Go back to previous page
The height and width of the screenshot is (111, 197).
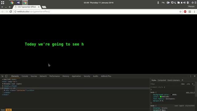tap(3, 12)
